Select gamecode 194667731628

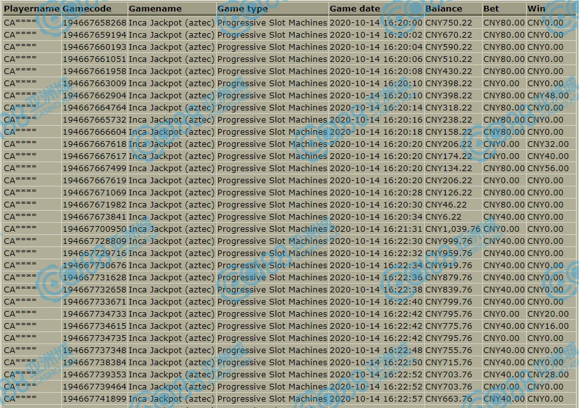(x=94, y=277)
